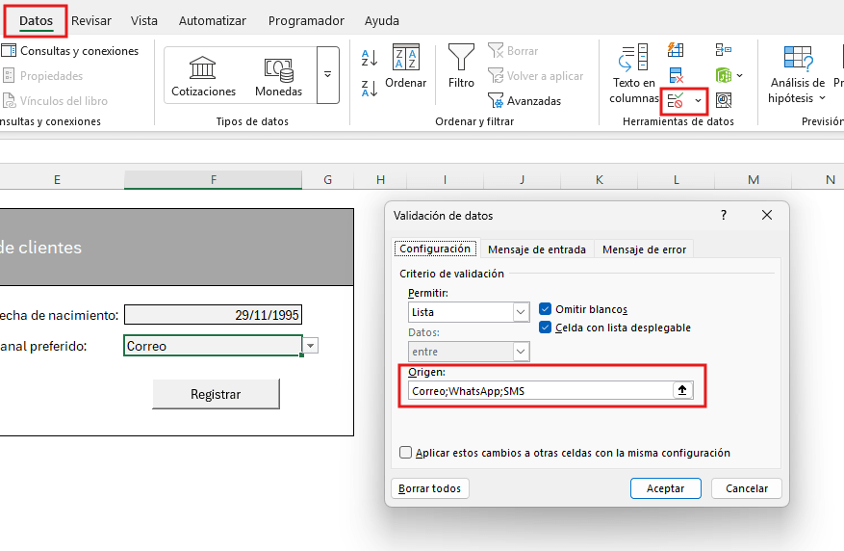Click the Origen input field
The height and width of the screenshot is (551, 844).
[541, 390]
